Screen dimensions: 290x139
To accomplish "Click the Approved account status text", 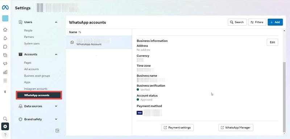I will point(146,99).
